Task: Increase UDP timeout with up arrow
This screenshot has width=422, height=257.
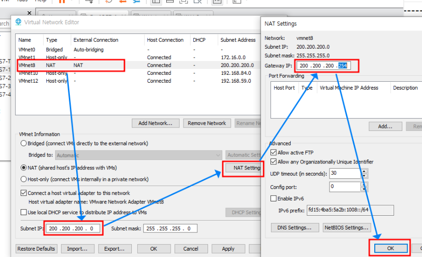Action: pos(364,171)
